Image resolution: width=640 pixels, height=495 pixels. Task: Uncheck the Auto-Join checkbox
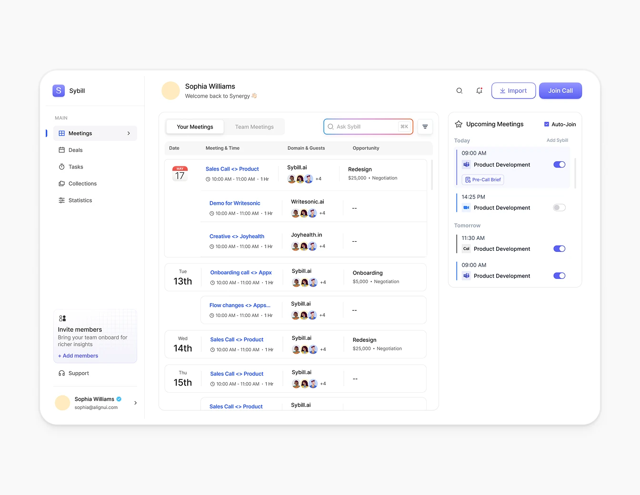547,124
